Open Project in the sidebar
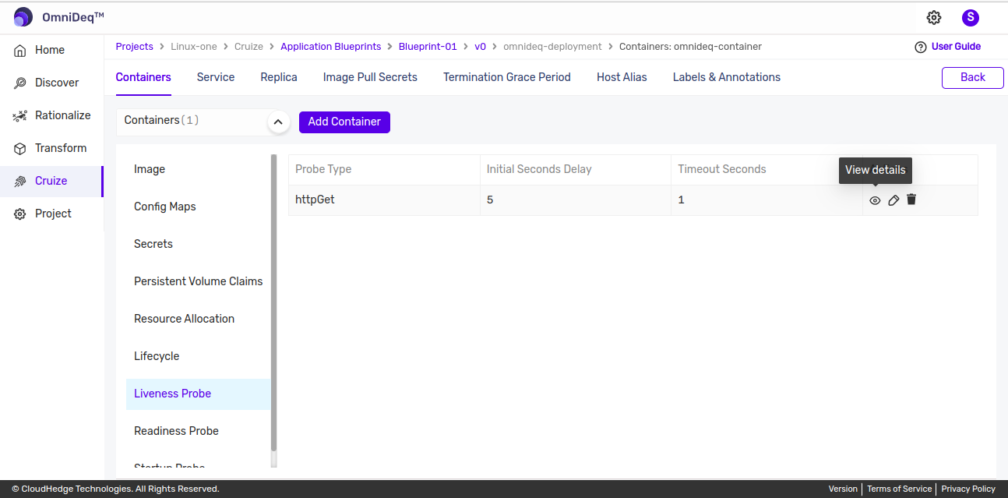The image size is (1008, 498). point(53,214)
